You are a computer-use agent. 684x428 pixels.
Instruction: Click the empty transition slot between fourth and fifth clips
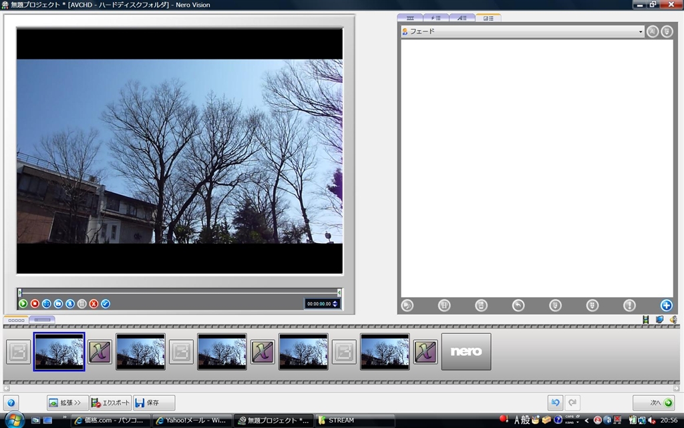[x=344, y=352]
